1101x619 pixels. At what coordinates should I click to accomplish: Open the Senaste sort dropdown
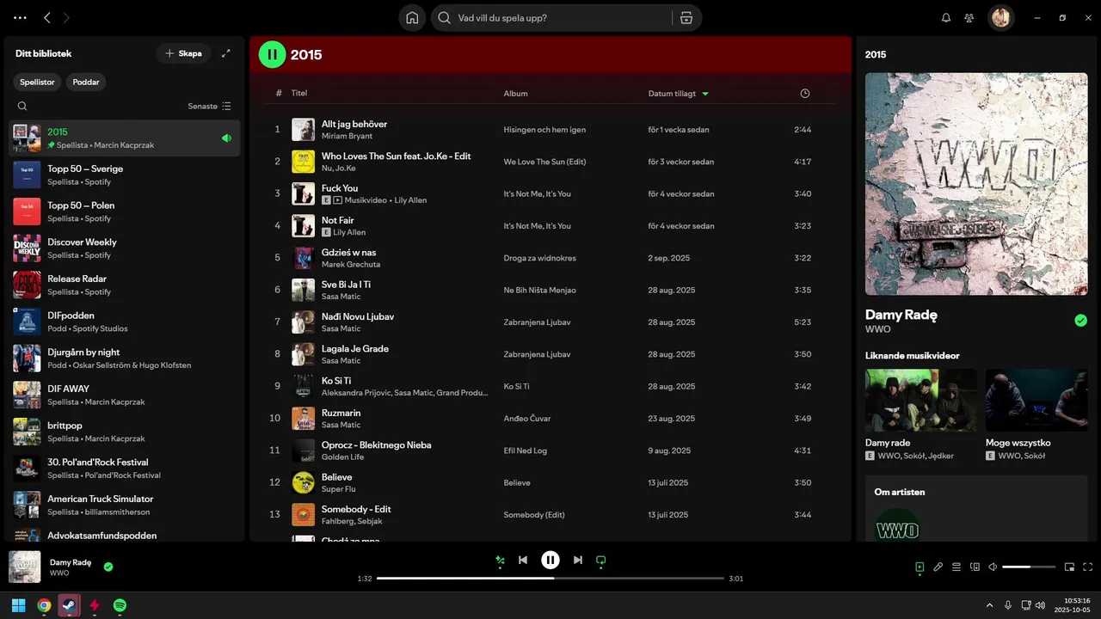210,107
